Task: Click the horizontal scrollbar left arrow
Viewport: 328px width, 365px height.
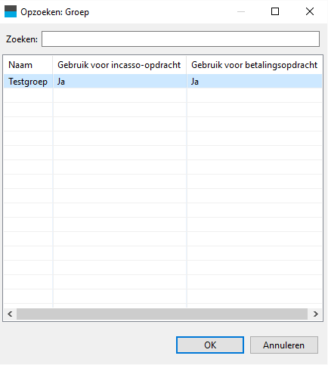Action: click(x=10, y=314)
